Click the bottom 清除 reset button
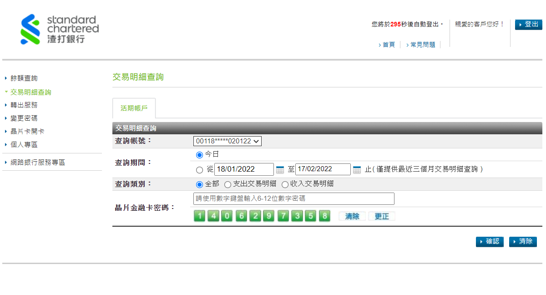The height and width of the screenshot is (295, 546). click(523, 242)
